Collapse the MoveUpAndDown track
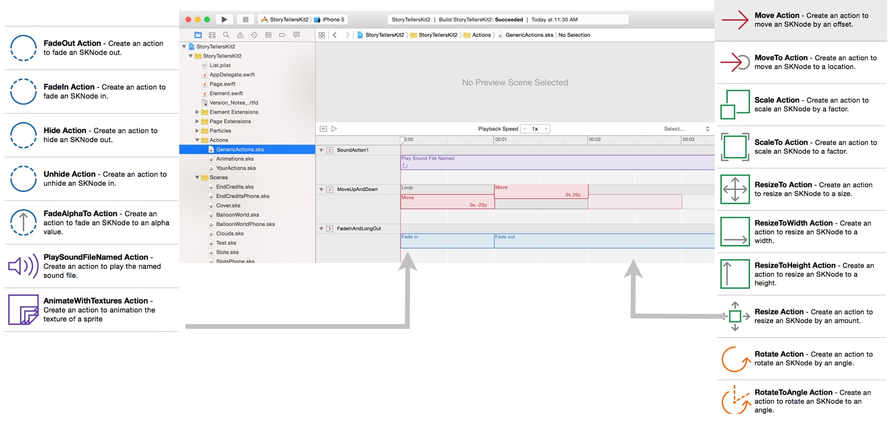The height and width of the screenshot is (421, 894). [x=321, y=189]
